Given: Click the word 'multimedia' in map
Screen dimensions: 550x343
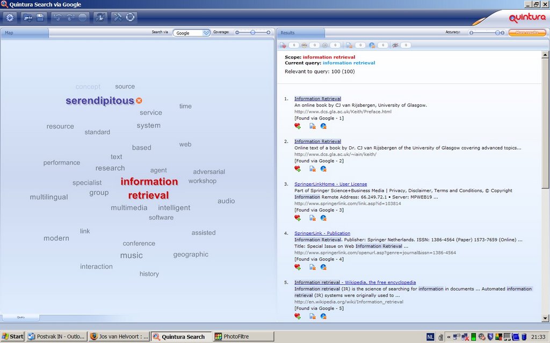Looking at the screenshot, I should coord(129,207).
